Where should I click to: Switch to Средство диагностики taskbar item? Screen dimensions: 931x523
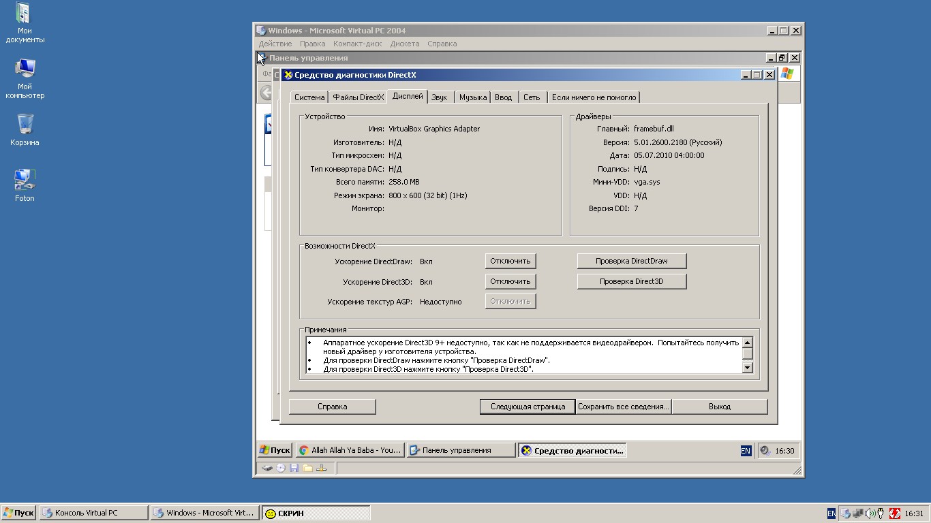pyautogui.click(x=572, y=450)
